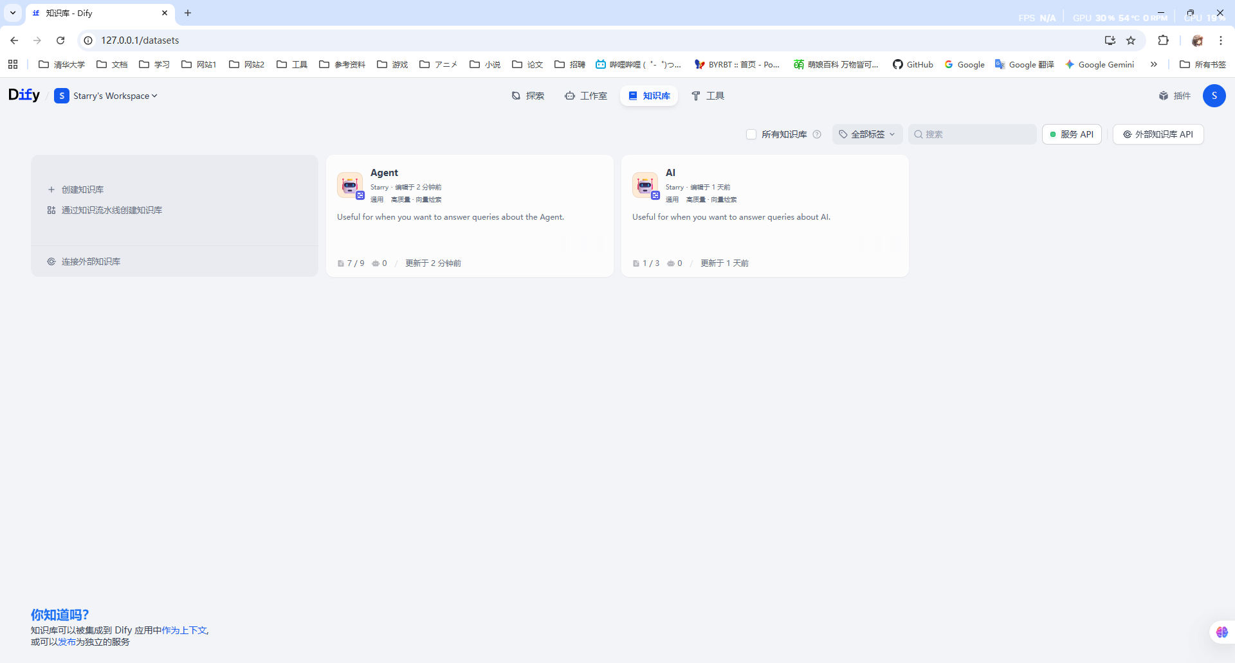Bookmark this page with star icon
1235x663 pixels.
coord(1131,40)
